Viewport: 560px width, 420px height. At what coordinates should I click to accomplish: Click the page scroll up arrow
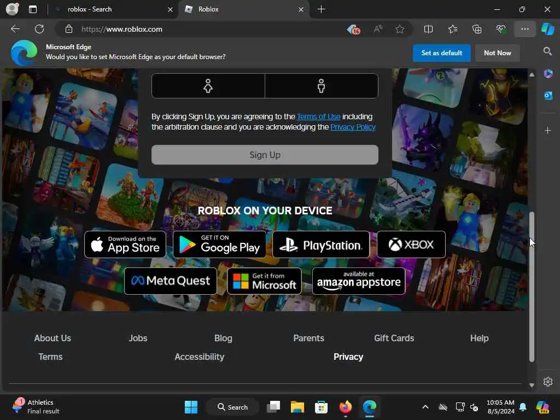coord(532,74)
